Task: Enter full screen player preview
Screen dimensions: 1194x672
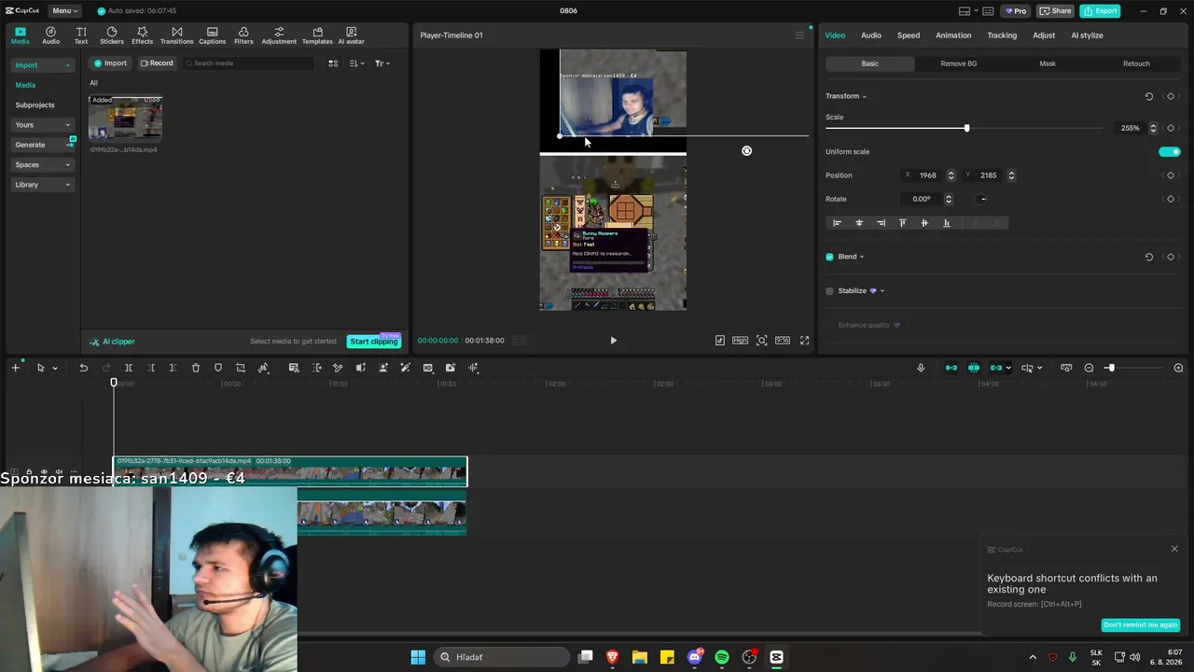Action: [x=805, y=341]
